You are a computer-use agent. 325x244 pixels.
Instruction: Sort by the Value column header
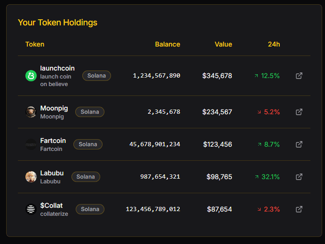[223, 44]
